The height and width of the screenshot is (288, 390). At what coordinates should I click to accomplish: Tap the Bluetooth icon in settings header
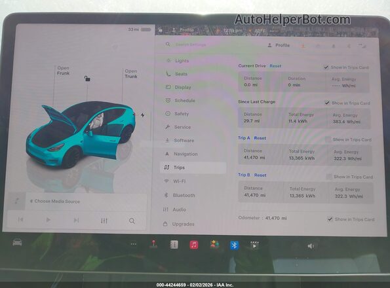(x=349, y=46)
